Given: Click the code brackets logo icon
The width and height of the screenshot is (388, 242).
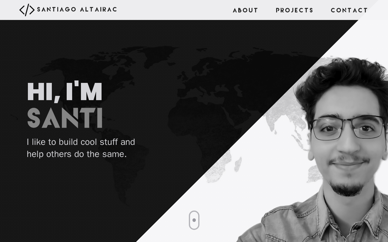Looking at the screenshot, I should [x=27, y=10].
